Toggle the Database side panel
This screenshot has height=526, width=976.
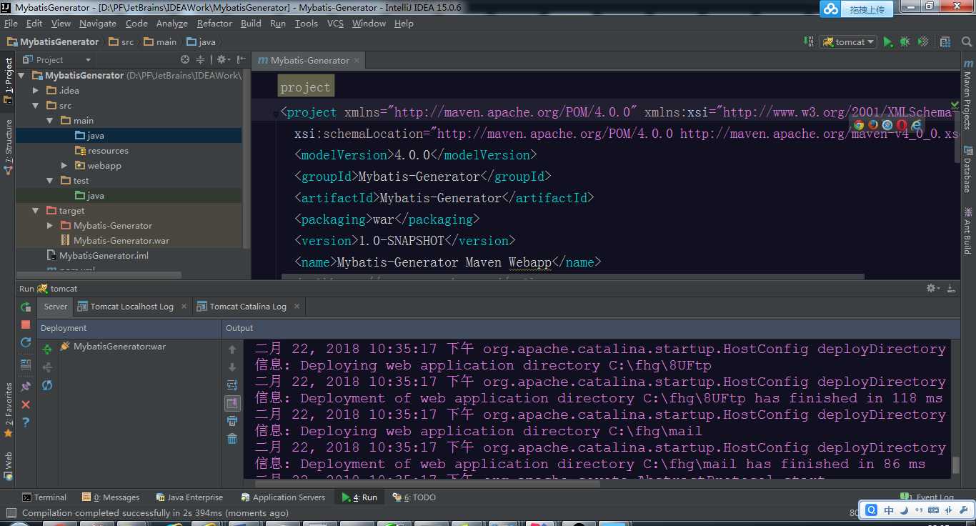[x=968, y=169]
